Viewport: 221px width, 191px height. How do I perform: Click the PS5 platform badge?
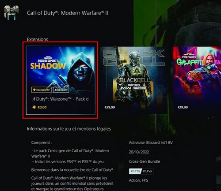click(135, 171)
